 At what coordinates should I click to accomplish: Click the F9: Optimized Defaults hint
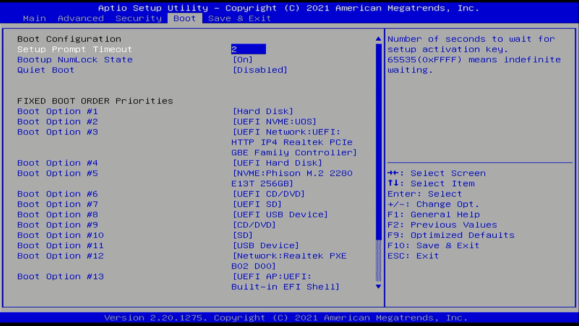tap(451, 235)
